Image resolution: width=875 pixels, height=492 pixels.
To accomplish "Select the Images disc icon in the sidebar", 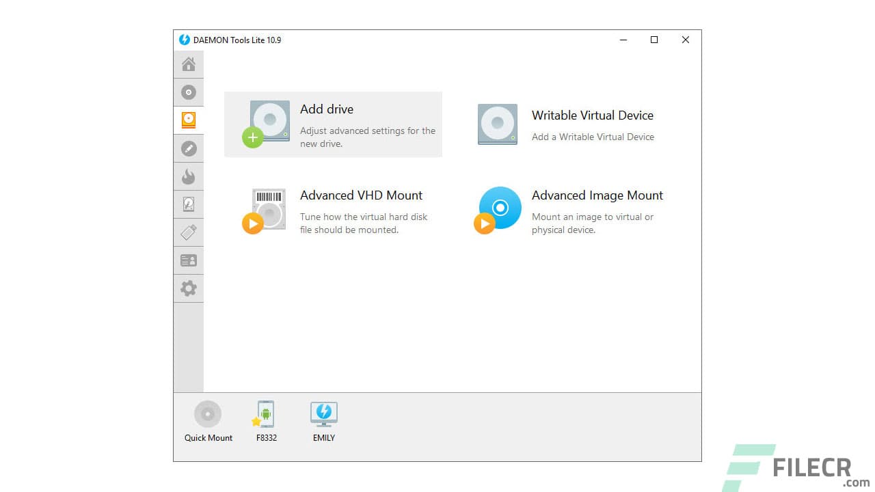I will [188, 92].
